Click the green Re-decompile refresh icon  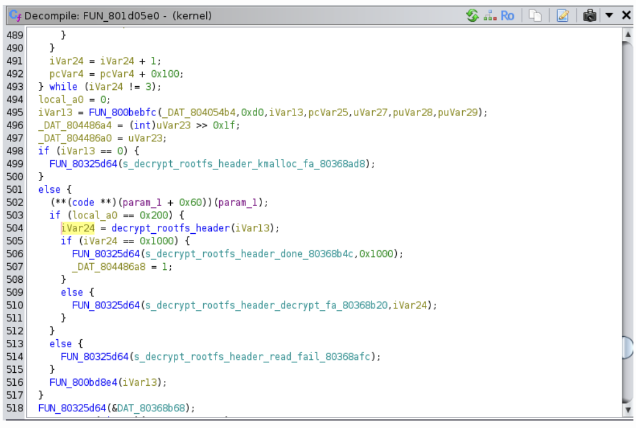(x=473, y=16)
